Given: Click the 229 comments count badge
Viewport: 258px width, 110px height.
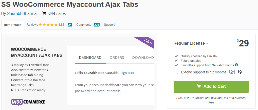Looking at the screenshot, I should (x=97, y=25).
